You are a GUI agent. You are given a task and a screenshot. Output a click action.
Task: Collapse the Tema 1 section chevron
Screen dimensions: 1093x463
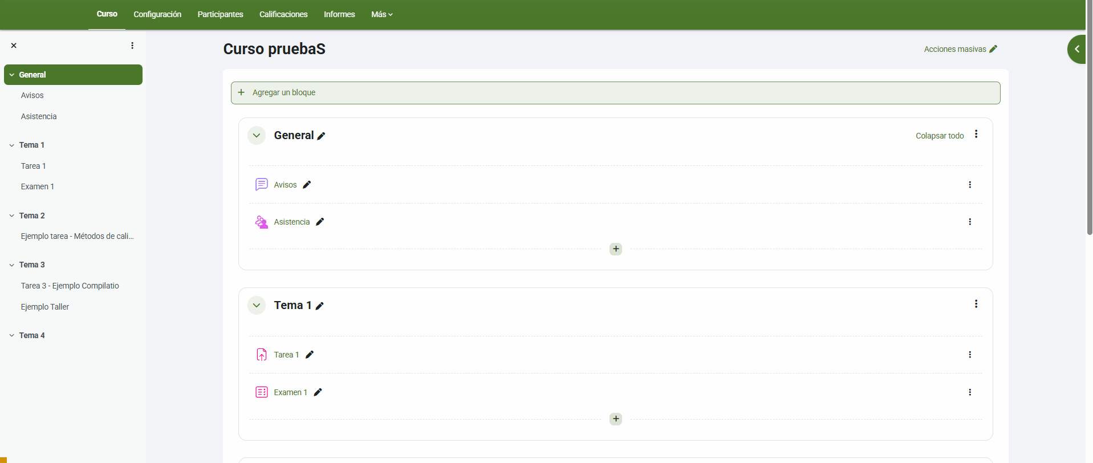click(257, 306)
